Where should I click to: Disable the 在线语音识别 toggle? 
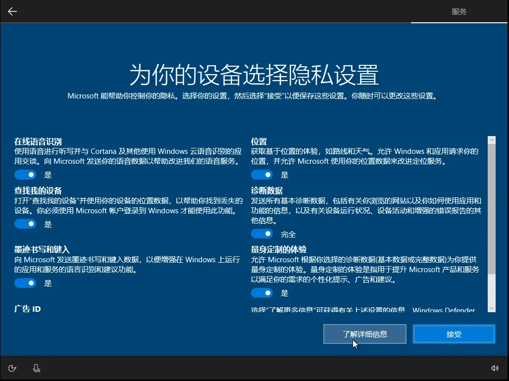[25, 174]
